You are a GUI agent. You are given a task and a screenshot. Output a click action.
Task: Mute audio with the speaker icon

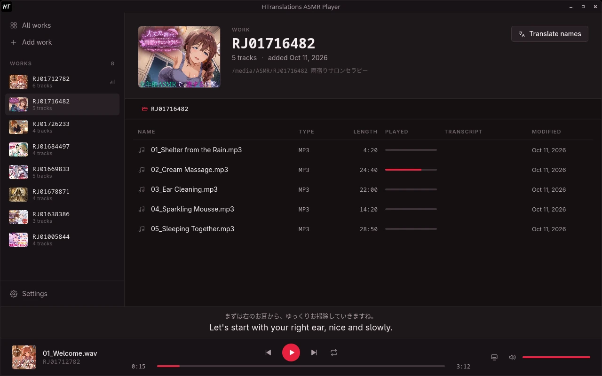click(x=513, y=357)
